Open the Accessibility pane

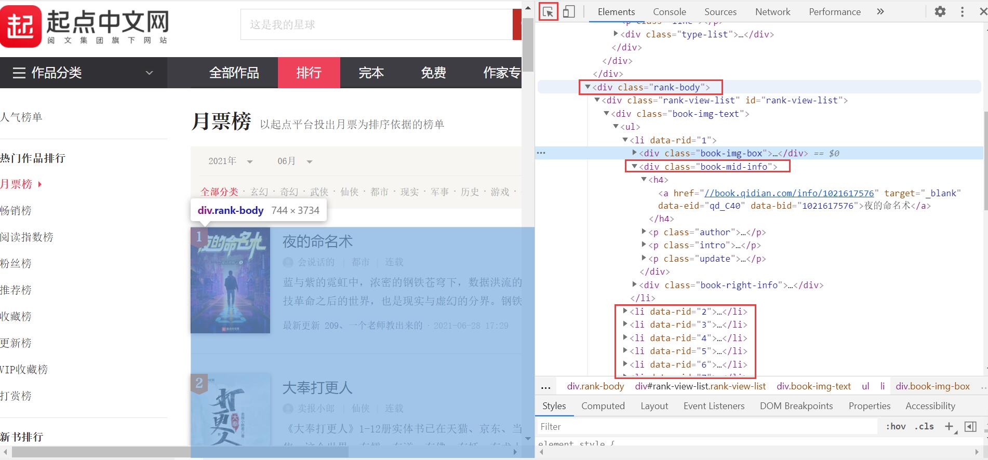click(x=930, y=406)
